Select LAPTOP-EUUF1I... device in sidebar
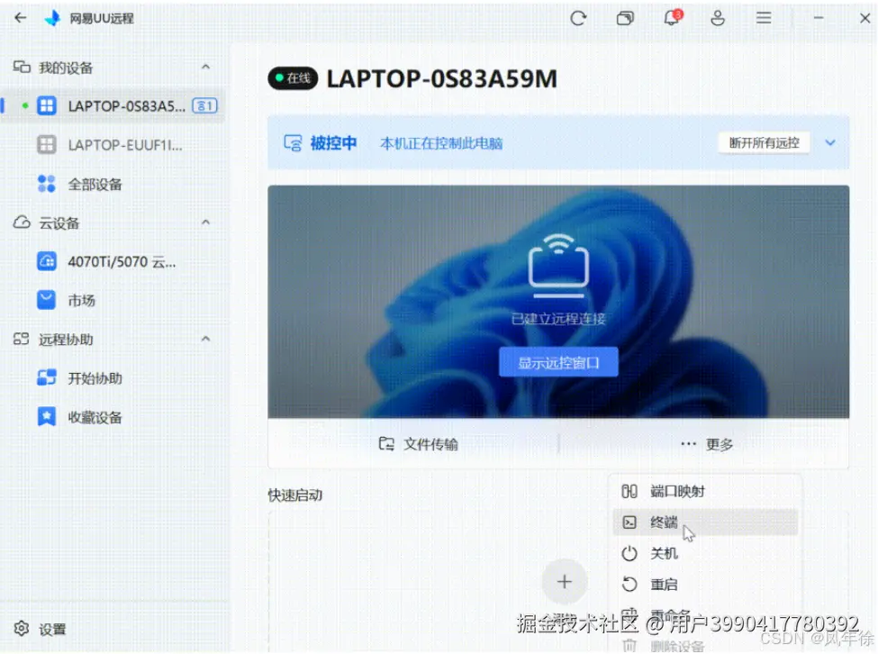 (113, 145)
